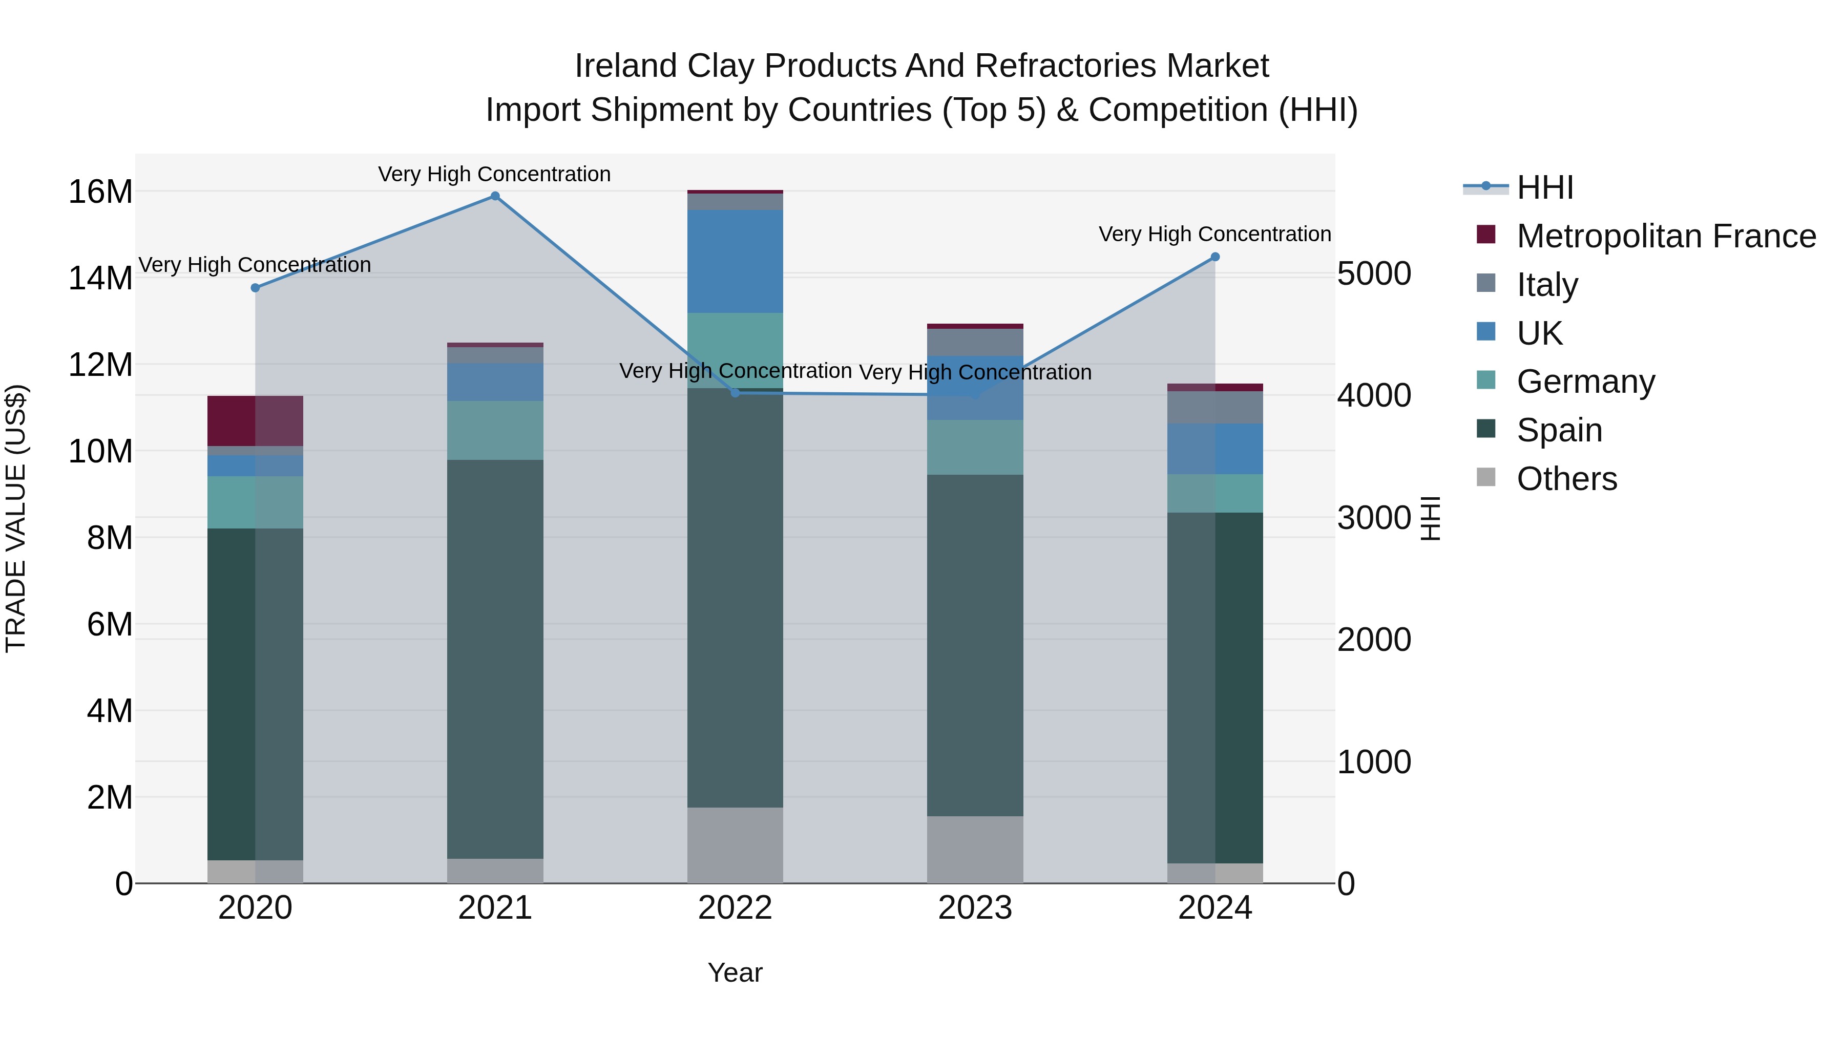The width and height of the screenshot is (1844, 1037).
Task: Click the Spain dark green legend swatch
Action: 1486,429
